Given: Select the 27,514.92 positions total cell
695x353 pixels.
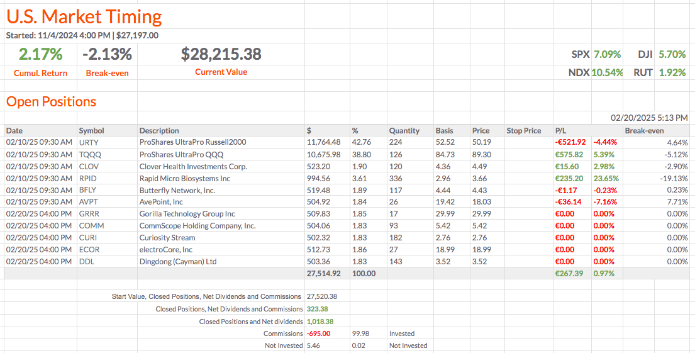Looking at the screenshot, I should click(x=323, y=274).
